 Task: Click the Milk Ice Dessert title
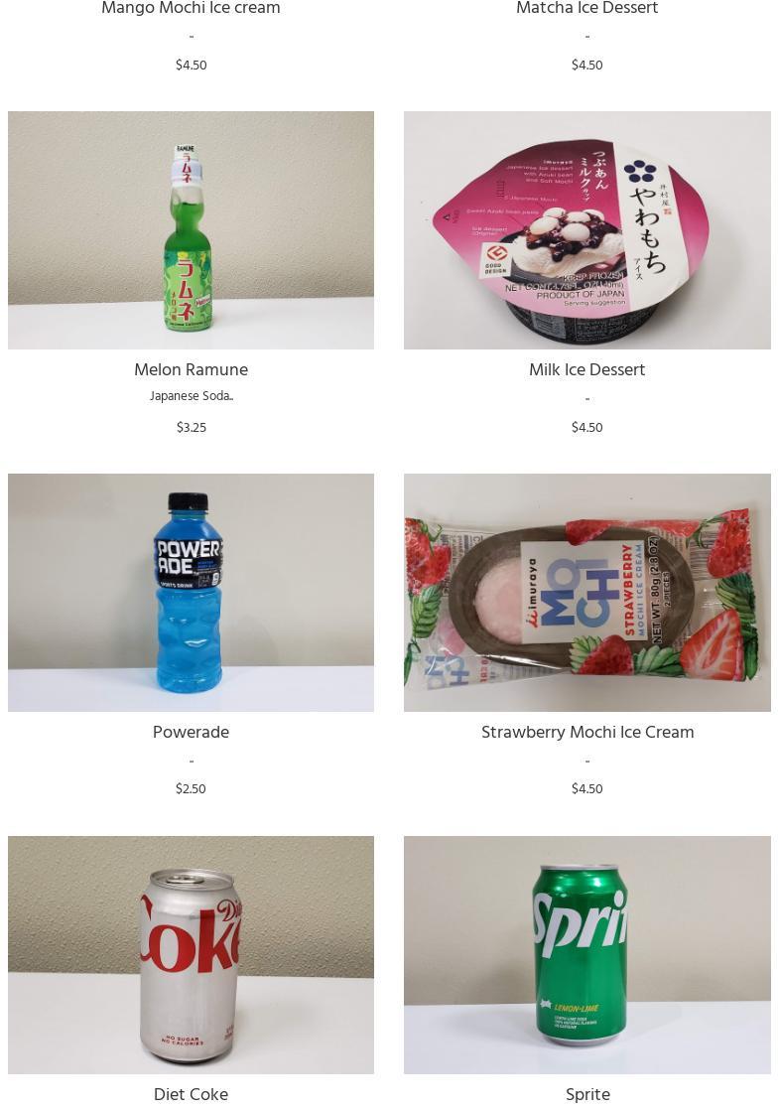pyautogui.click(x=586, y=369)
